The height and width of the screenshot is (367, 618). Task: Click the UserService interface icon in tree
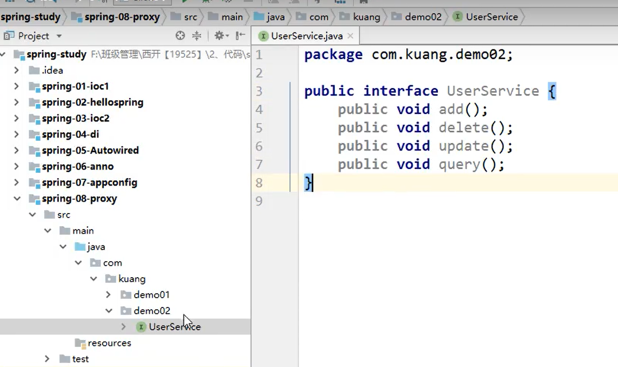coord(141,327)
